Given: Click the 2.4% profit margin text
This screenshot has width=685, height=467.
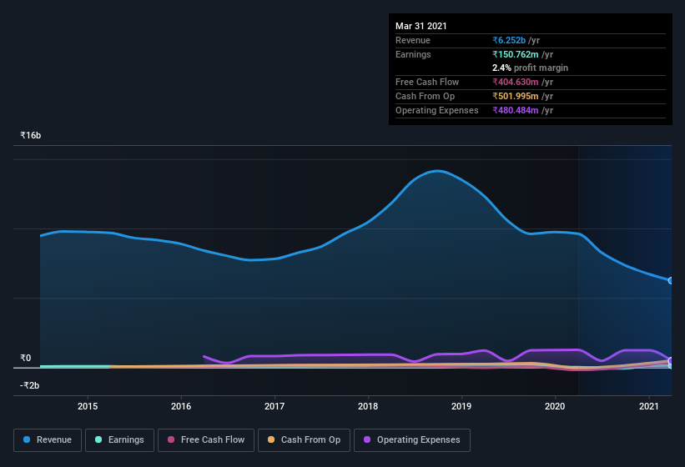Looking at the screenshot, I should coord(530,68).
